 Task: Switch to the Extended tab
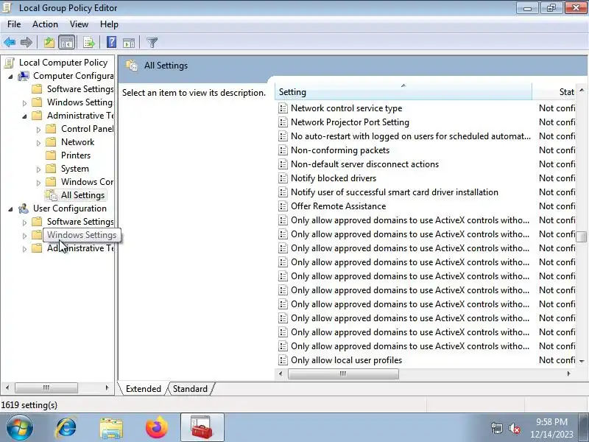click(x=143, y=389)
